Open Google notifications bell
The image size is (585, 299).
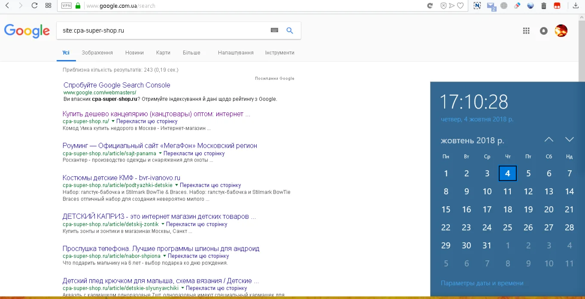coord(544,30)
